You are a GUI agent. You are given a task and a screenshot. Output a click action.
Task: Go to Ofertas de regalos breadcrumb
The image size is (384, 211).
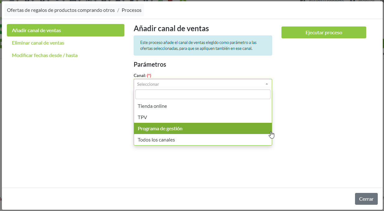coord(61,10)
